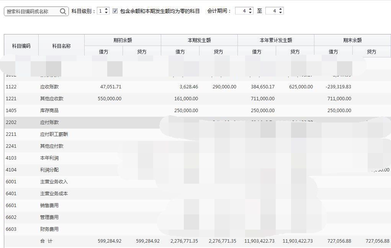Toggle include zero-balance subjects checkbox
This screenshot has height=248, width=391.
[115, 11]
